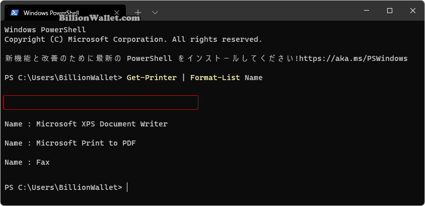
Task: Close the terminal window
Action: (x=413, y=11)
